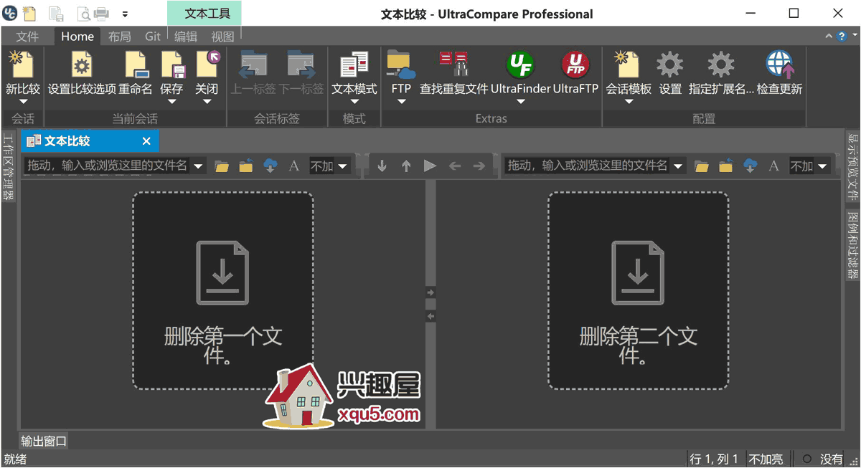Open right pane file name history dropdown
Screen dimensions: 861x468
pyautogui.click(x=679, y=166)
